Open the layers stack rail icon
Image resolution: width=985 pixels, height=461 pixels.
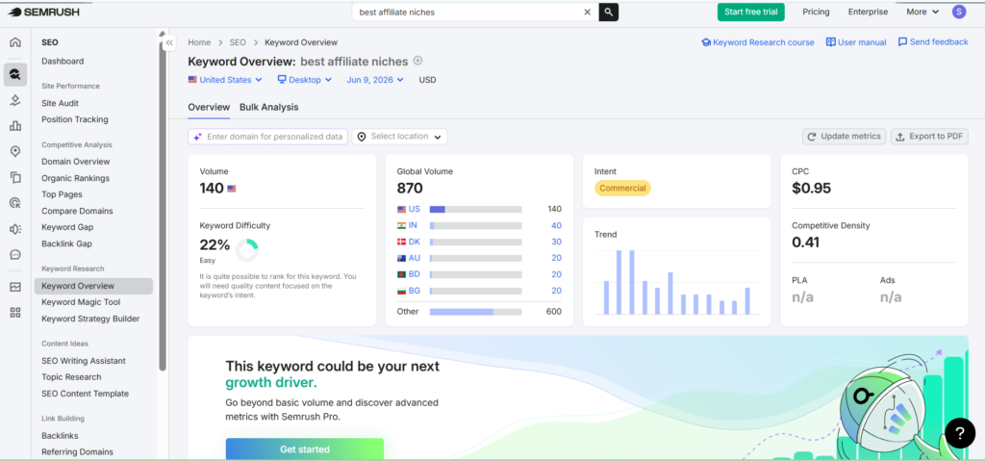(x=15, y=100)
